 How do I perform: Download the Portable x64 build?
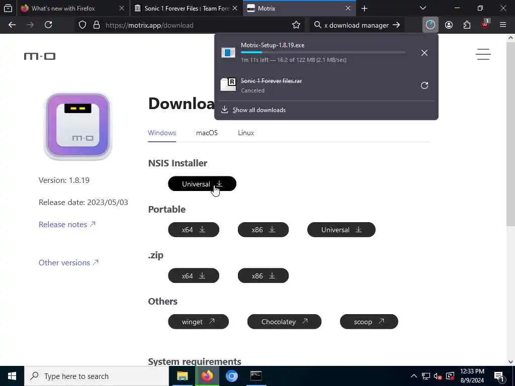(194, 230)
